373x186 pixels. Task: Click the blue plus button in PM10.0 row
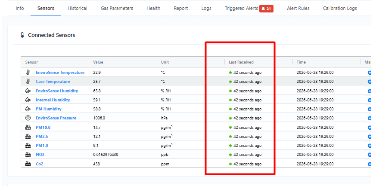coord(369,128)
